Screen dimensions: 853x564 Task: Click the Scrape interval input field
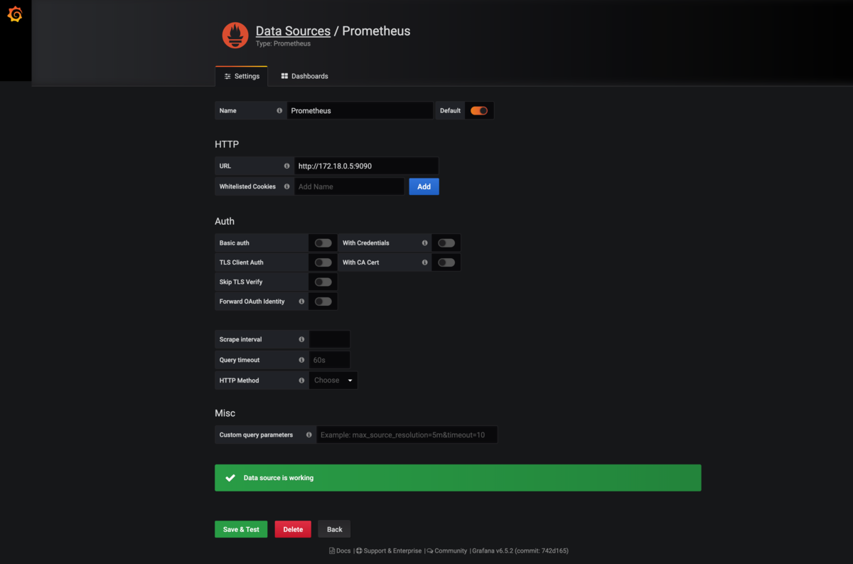pyautogui.click(x=330, y=339)
